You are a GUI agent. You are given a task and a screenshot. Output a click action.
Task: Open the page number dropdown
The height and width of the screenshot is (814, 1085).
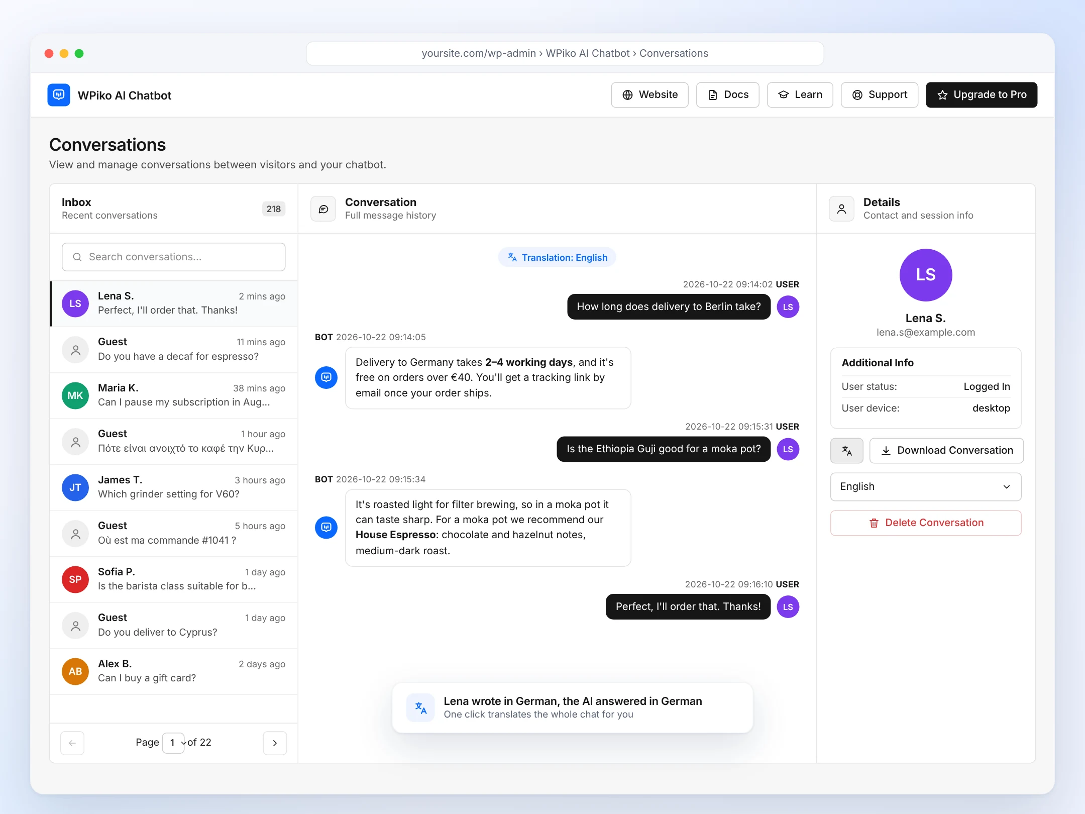click(174, 743)
